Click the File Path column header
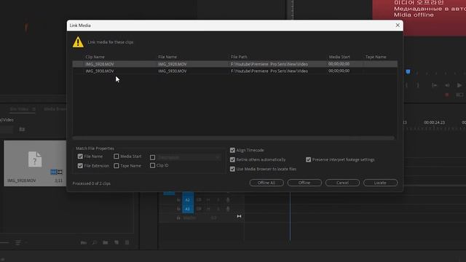The height and width of the screenshot is (262, 466). tap(239, 57)
